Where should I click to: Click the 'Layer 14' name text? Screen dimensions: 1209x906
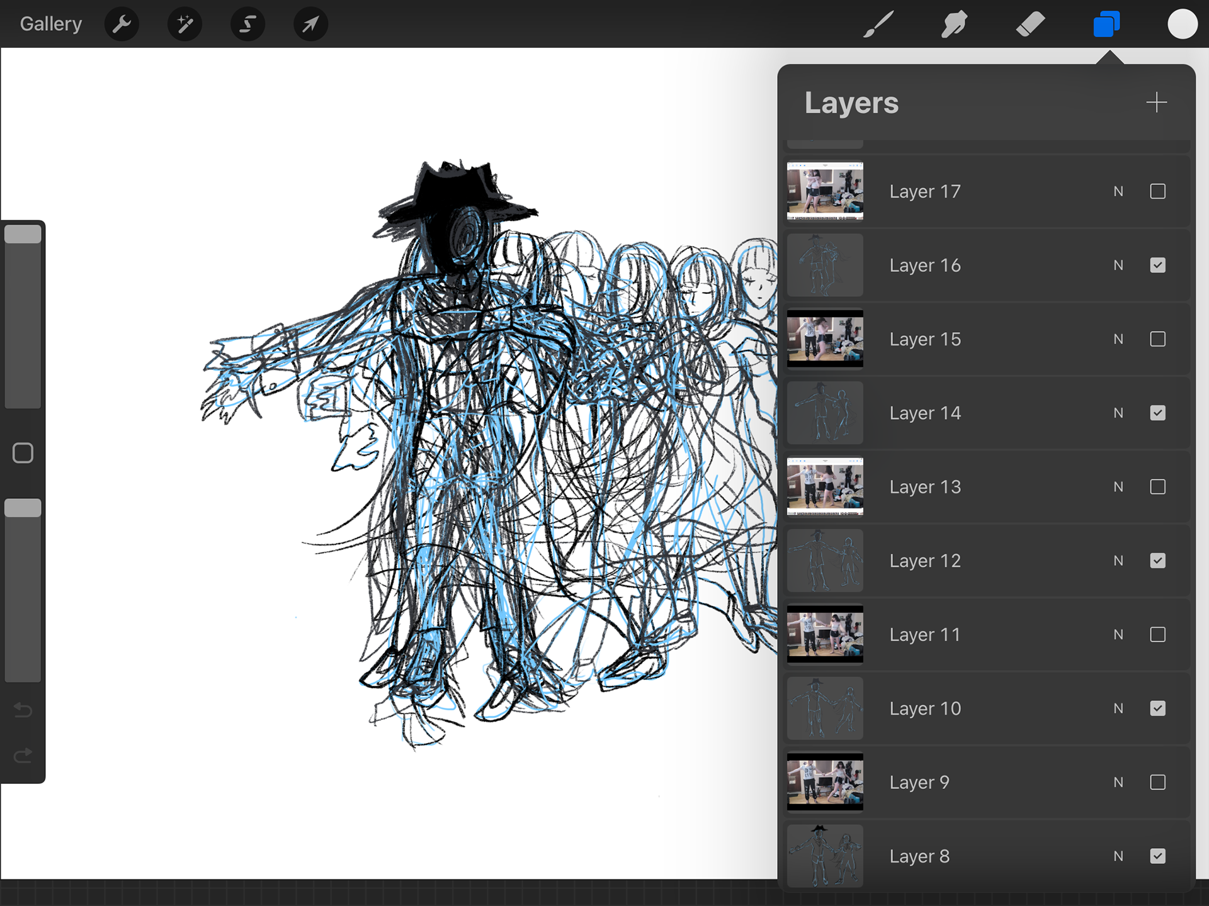(925, 413)
